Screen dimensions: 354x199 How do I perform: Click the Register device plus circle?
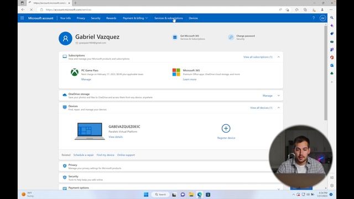pos(226,128)
